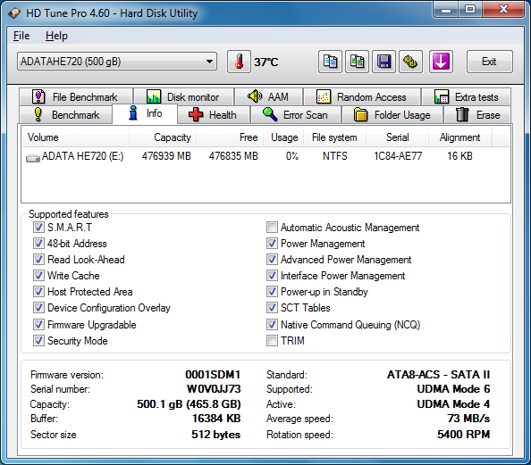This screenshot has height=465, width=531.
Task: Copy info to clipboard icon
Action: [330, 62]
